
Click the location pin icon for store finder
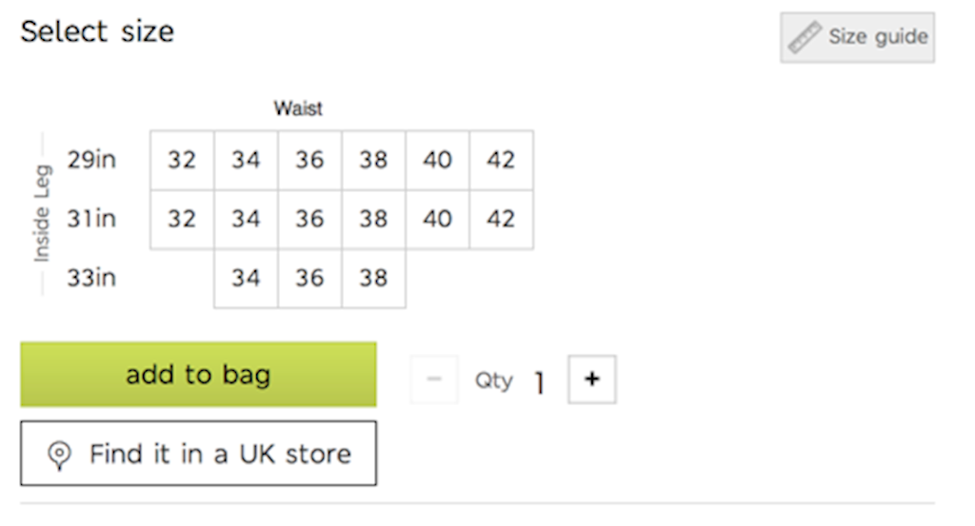60,455
